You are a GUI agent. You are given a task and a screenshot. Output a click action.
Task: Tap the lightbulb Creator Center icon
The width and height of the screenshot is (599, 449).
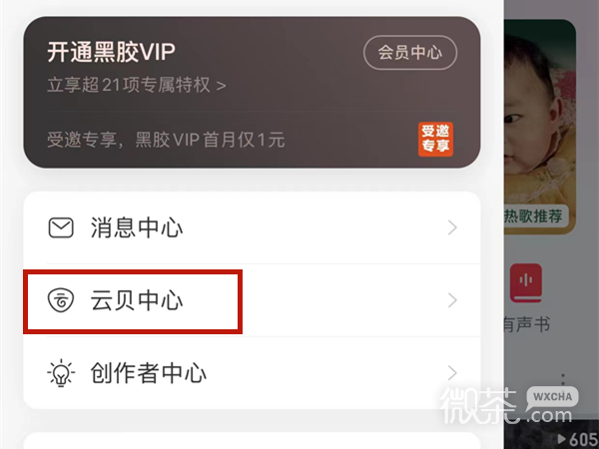pyautogui.click(x=61, y=373)
